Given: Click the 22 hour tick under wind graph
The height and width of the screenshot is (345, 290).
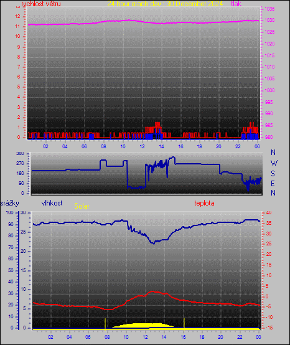Looking at the screenshot, I should tap(238, 146).
